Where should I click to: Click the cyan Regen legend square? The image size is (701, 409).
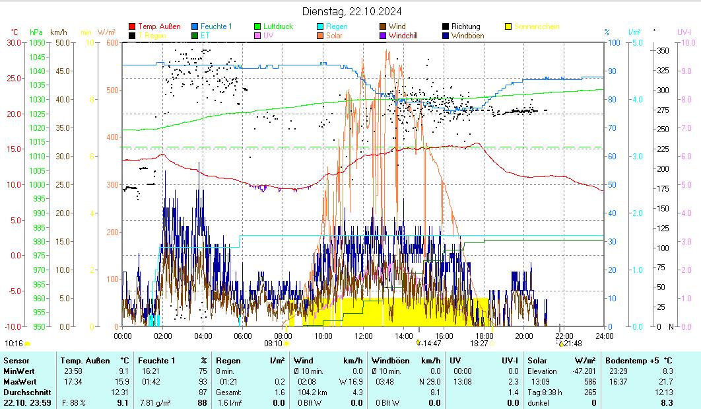(320, 26)
